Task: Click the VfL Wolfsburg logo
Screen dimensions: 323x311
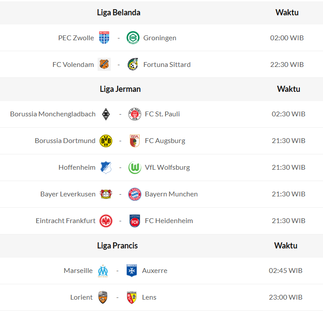Action: point(134,168)
